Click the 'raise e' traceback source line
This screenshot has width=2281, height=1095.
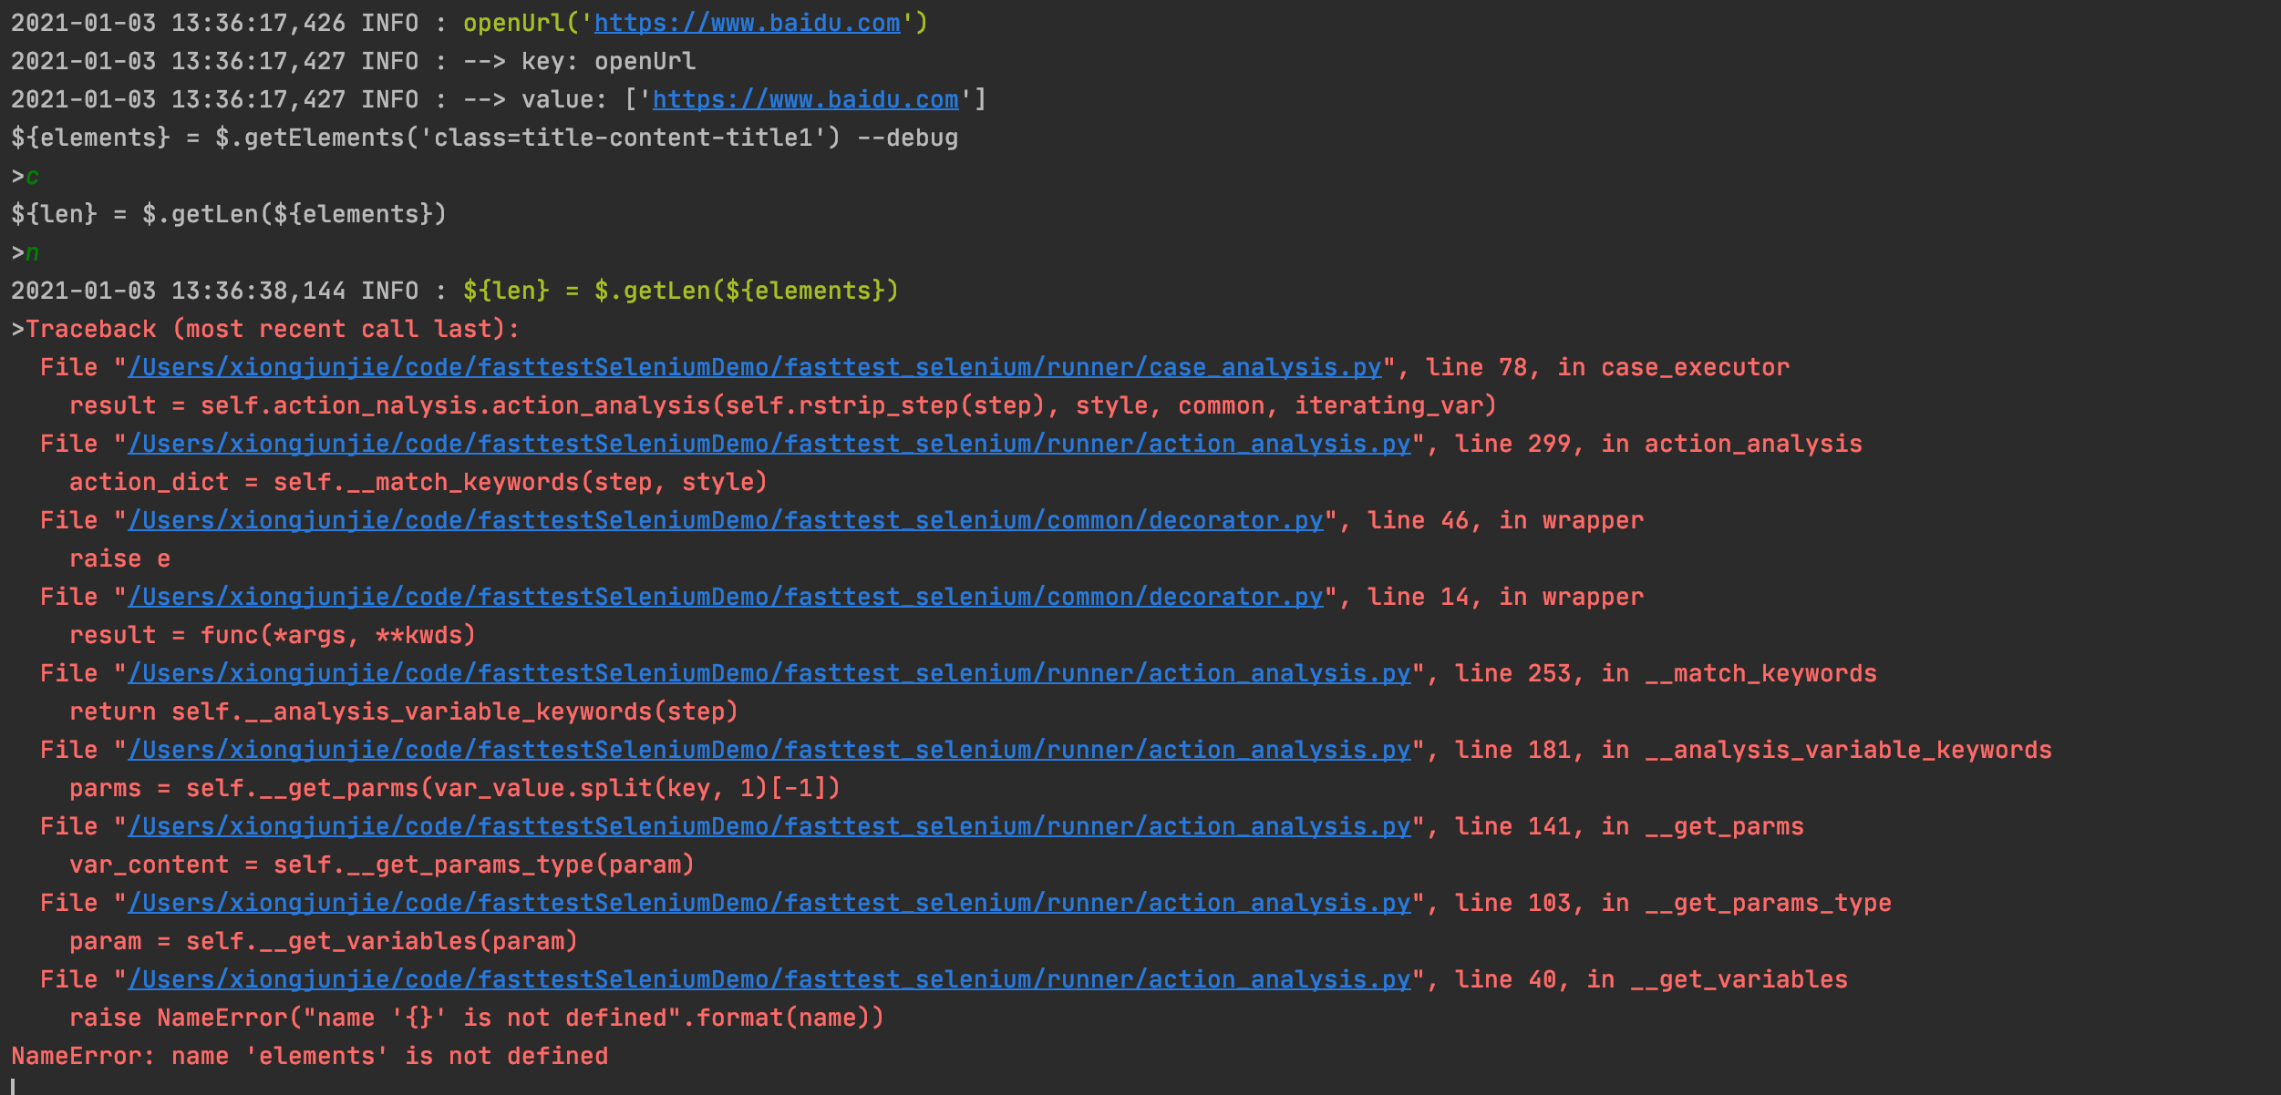point(119,558)
